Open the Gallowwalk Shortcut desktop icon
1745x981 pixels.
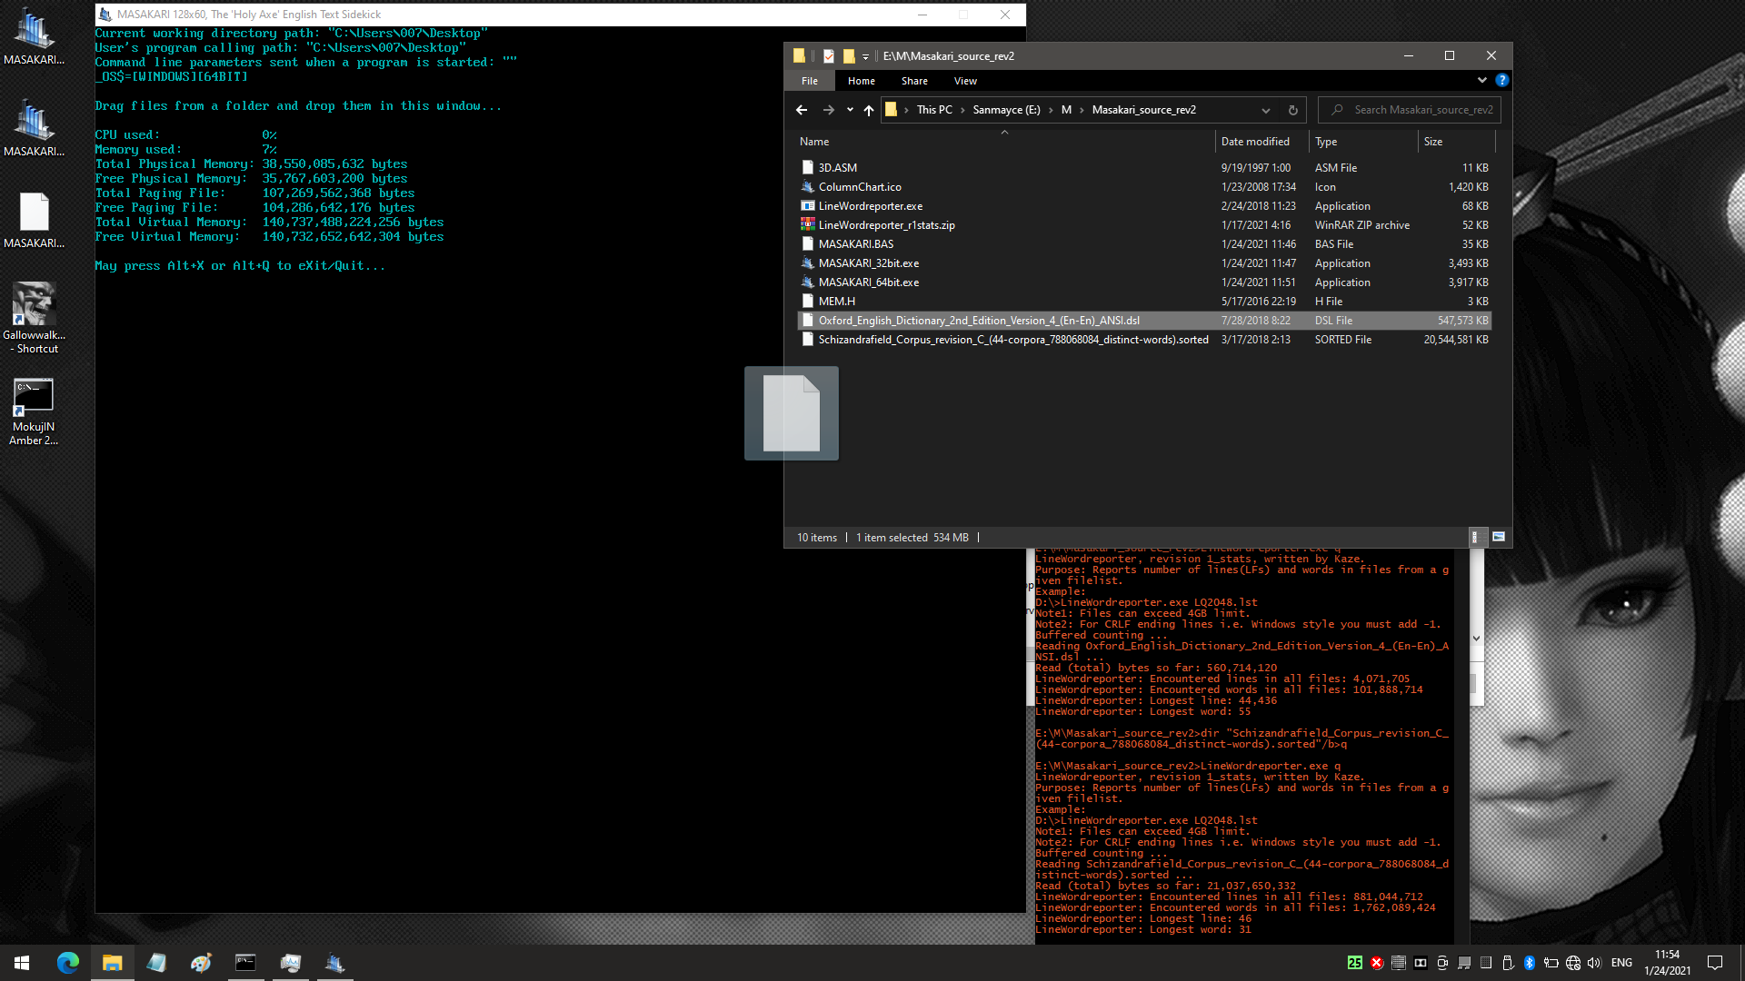coord(34,316)
